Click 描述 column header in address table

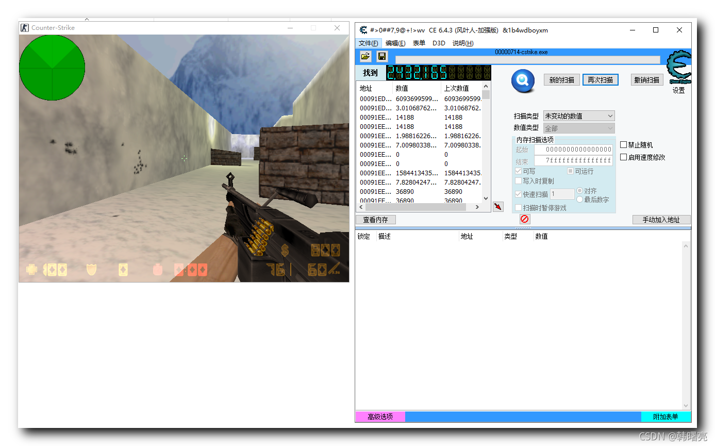[x=418, y=237]
